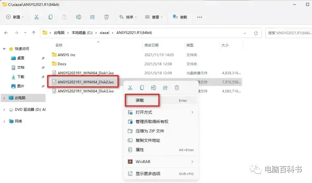Image resolution: width=312 pixels, height=183 pixels.
Task: Refresh the folder view
Action: [256, 33]
